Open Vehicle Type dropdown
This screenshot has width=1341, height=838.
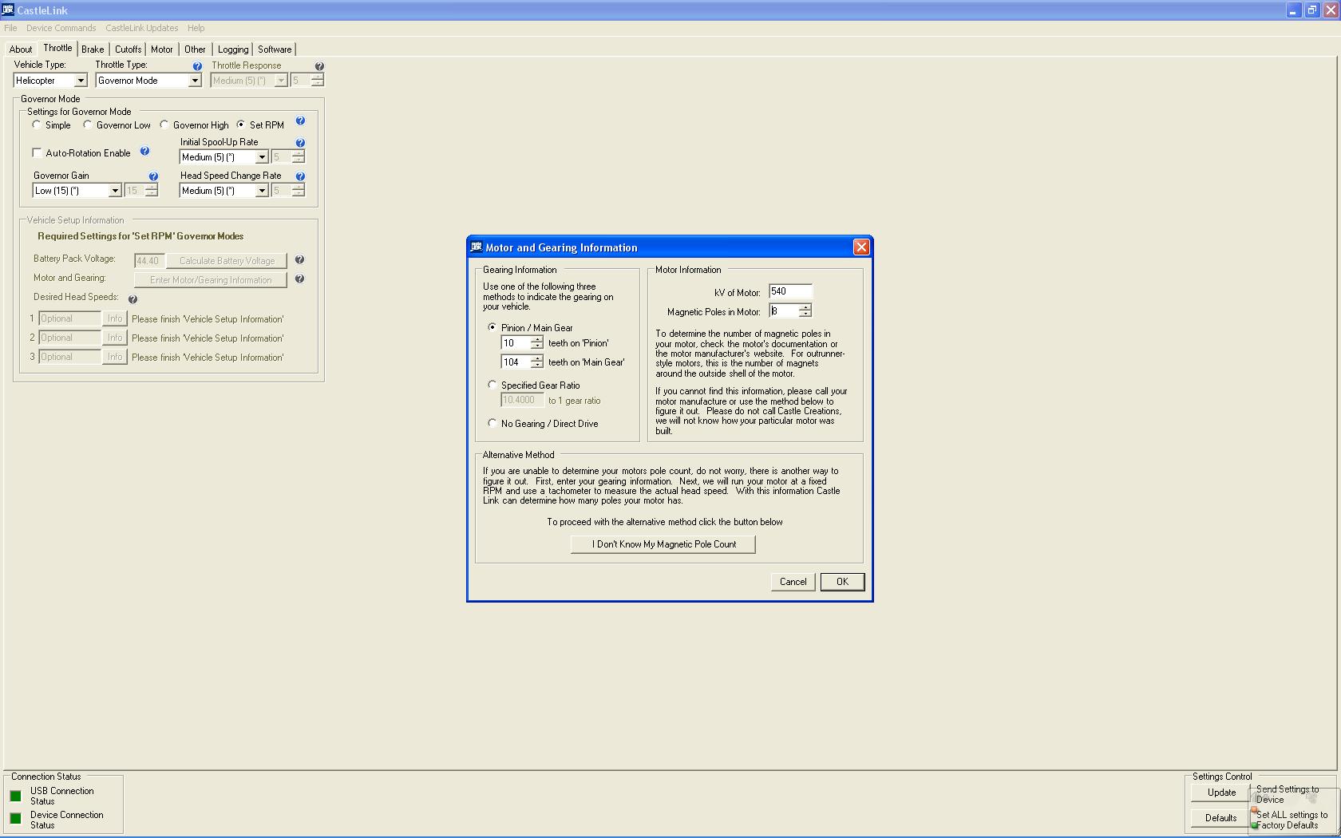coord(81,81)
